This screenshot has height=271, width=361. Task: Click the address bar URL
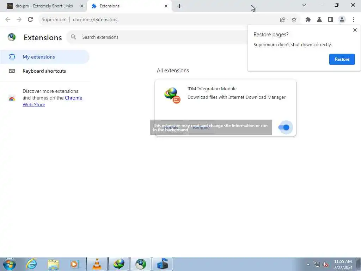(95, 20)
